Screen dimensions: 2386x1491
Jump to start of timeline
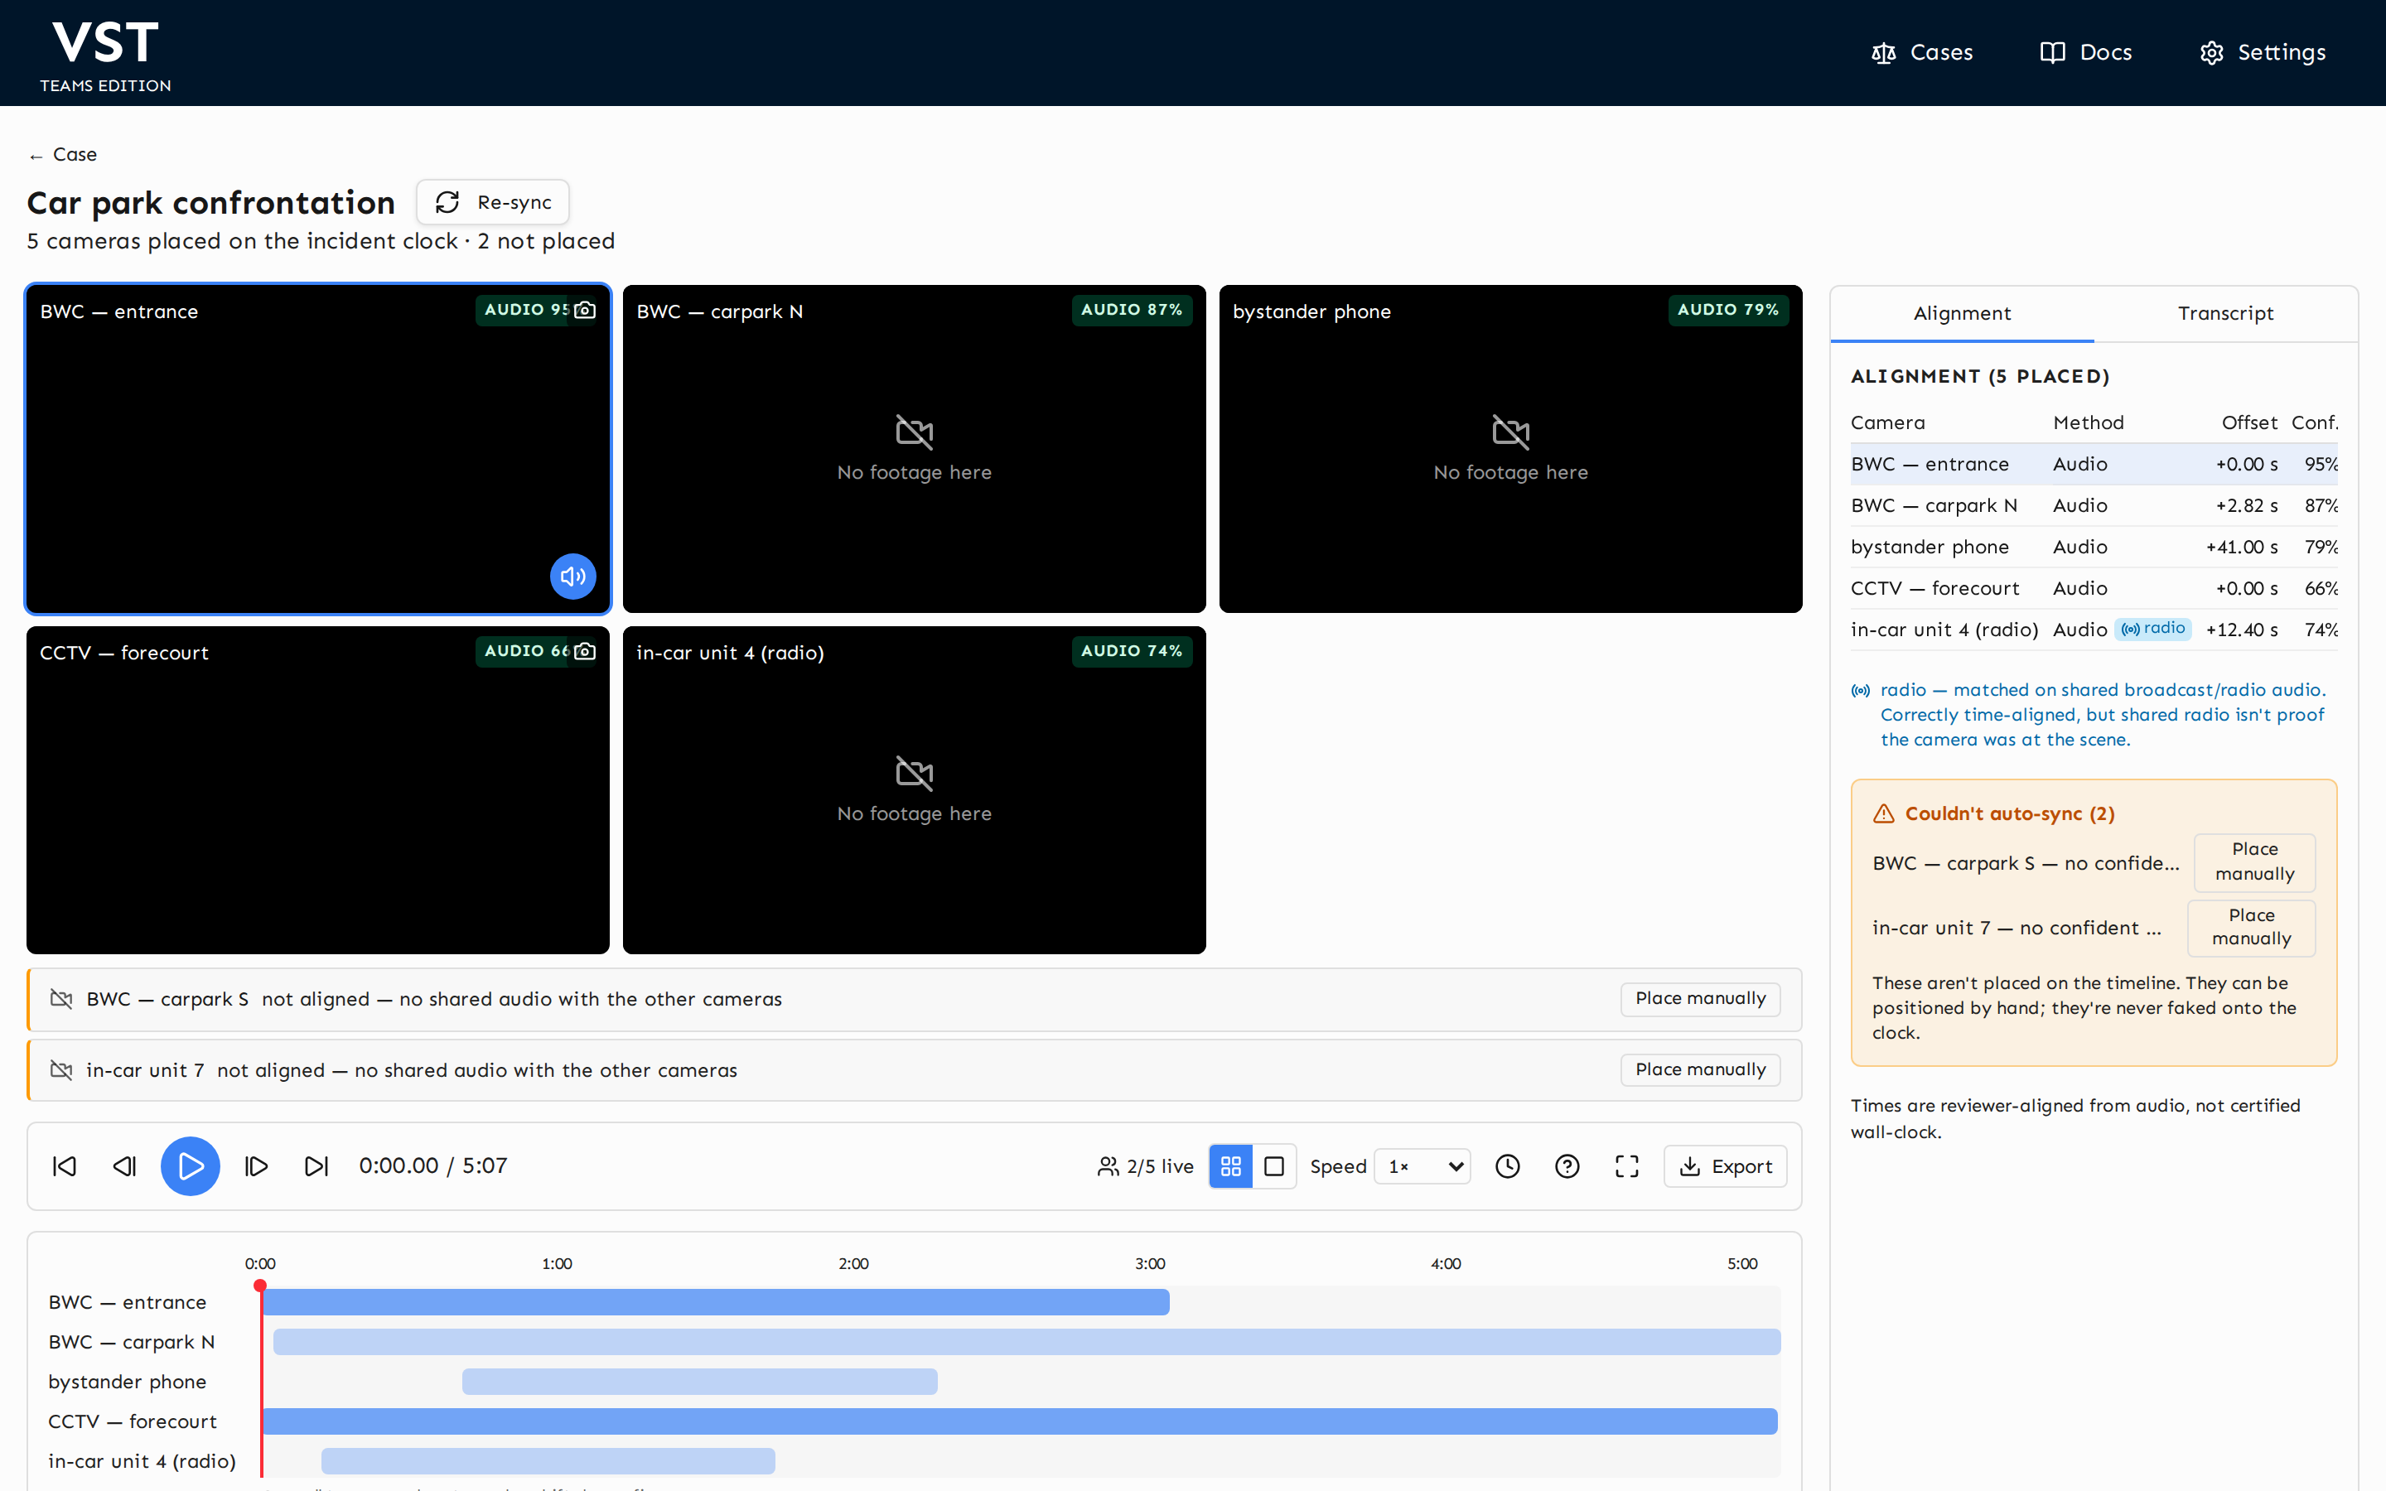pos(64,1166)
